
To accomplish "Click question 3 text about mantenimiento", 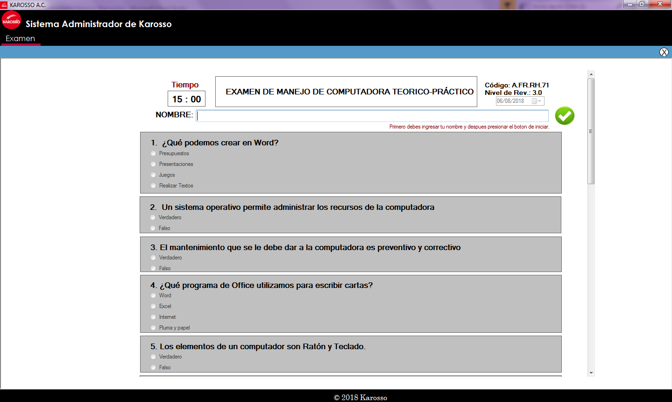I will tap(305, 247).
